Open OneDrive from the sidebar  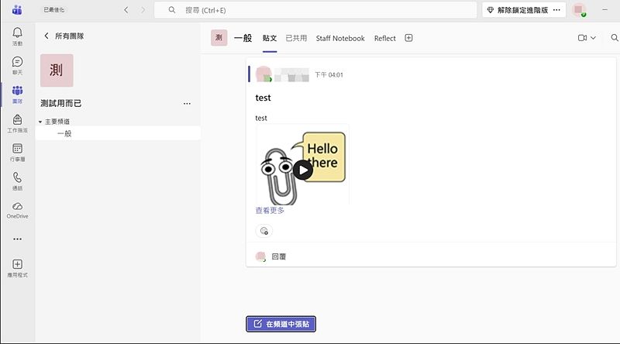click(x=17, y=210)
